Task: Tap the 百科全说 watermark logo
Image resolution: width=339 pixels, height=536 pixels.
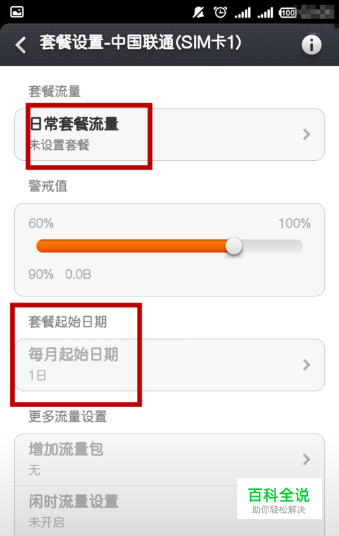Action: [x=279, y=499]
